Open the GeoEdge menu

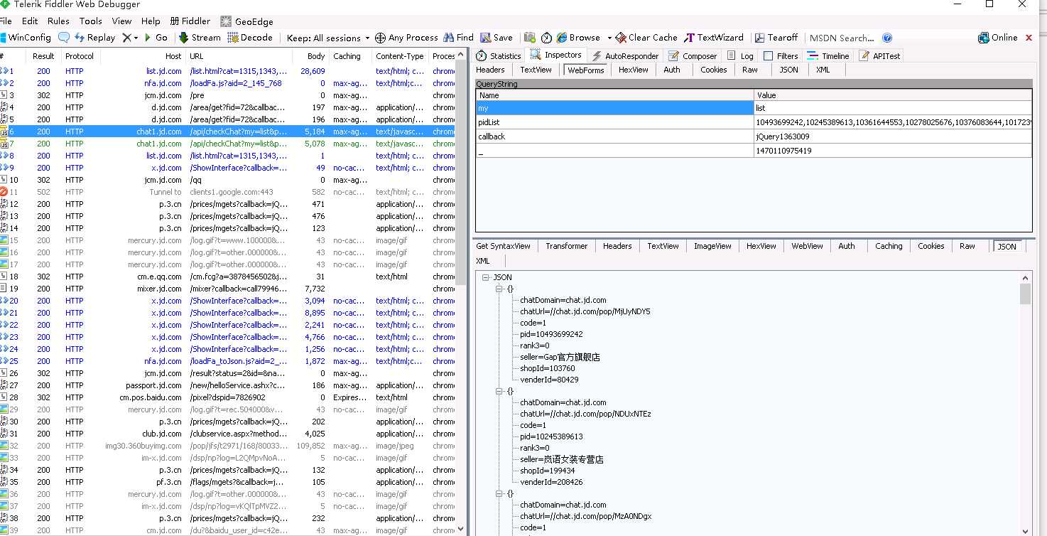(x=246, y=21)
